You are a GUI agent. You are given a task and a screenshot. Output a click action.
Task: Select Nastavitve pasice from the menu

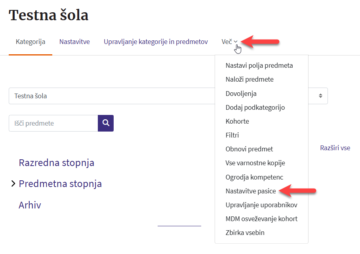point(251,191)
